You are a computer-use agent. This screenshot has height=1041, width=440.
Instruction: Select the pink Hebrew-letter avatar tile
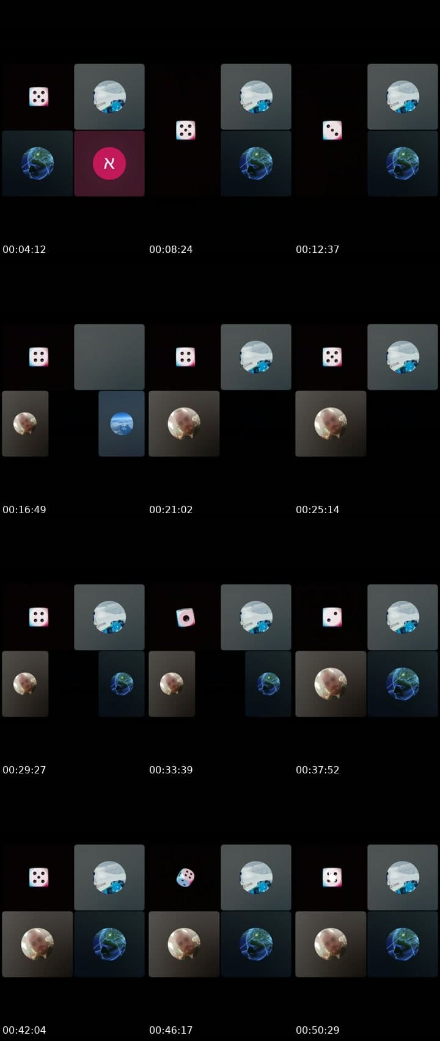109,163
